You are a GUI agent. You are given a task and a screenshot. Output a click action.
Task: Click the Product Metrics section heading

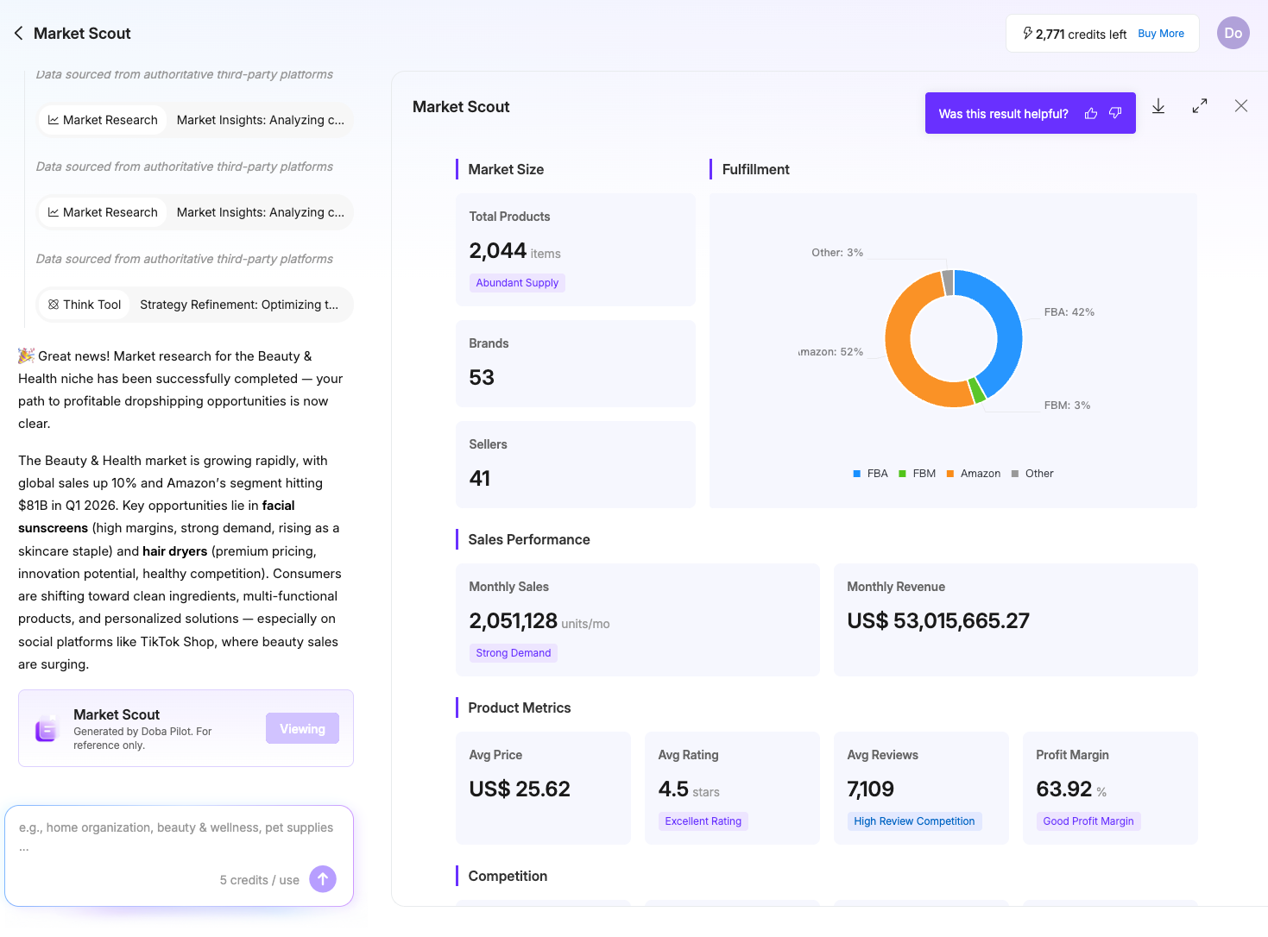pos(520,707)
